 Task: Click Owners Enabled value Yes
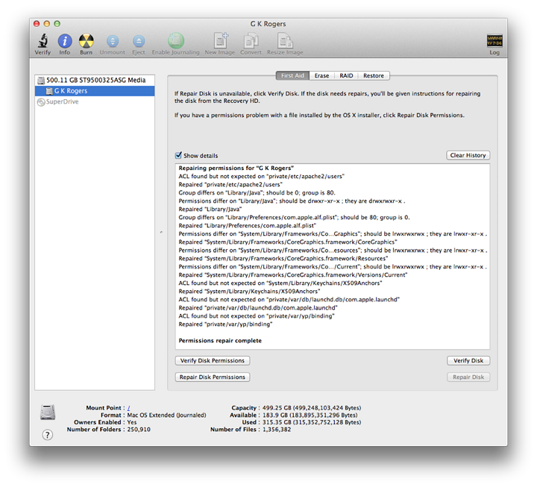[132, 422]
